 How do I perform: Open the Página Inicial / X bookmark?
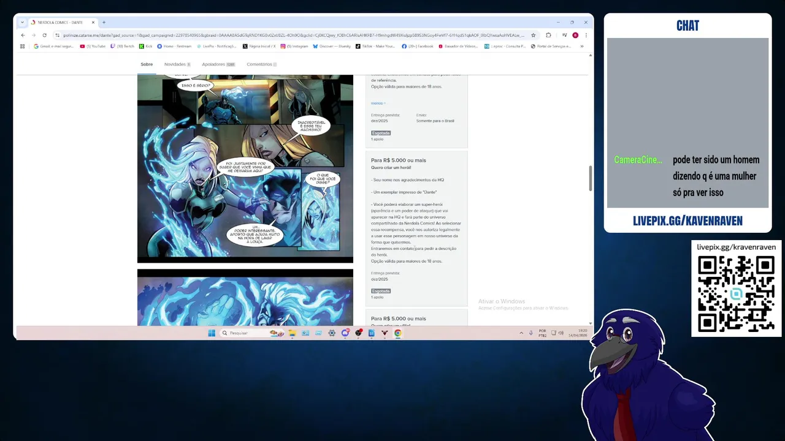pyautogui.click(x=259, y=46)
